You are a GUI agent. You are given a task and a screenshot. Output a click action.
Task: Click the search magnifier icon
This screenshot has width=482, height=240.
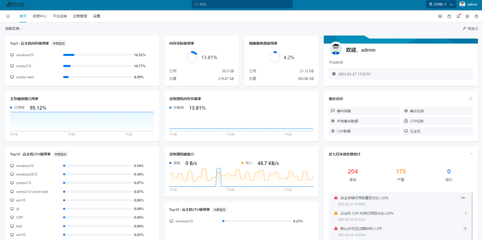click(197, 4)
